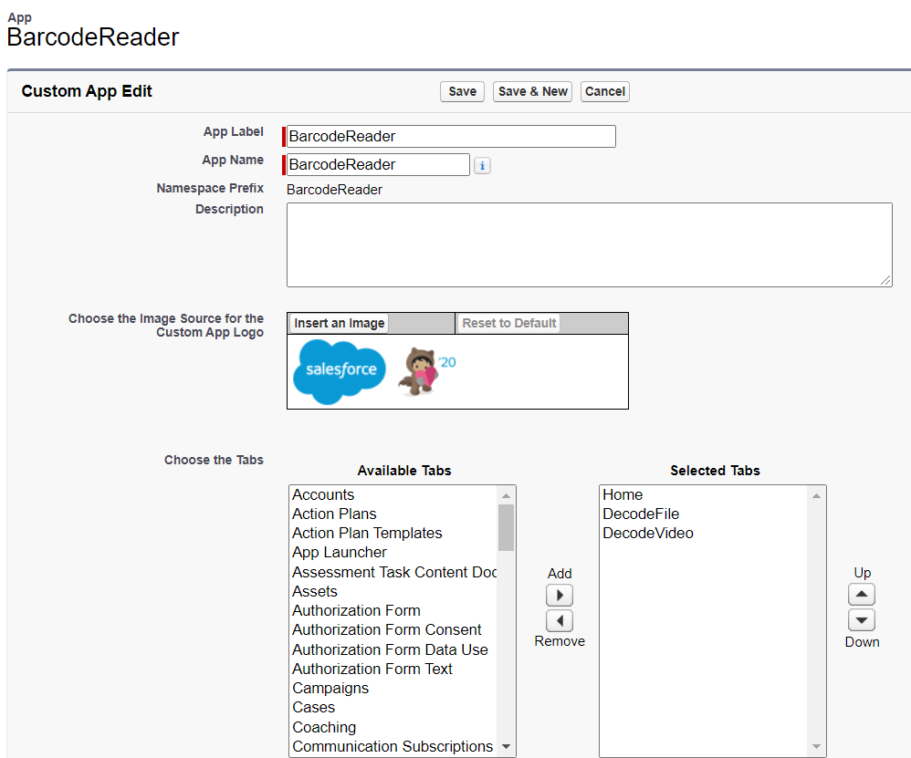This screenshot has height=758, width=911.
Task: Cancel the custom app edit
Action: 604,91
